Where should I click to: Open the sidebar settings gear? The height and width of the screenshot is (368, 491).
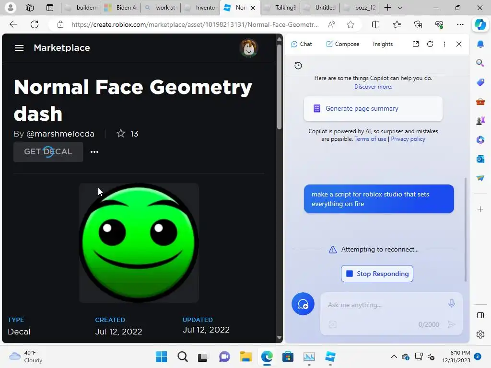(x=480, y=334)
